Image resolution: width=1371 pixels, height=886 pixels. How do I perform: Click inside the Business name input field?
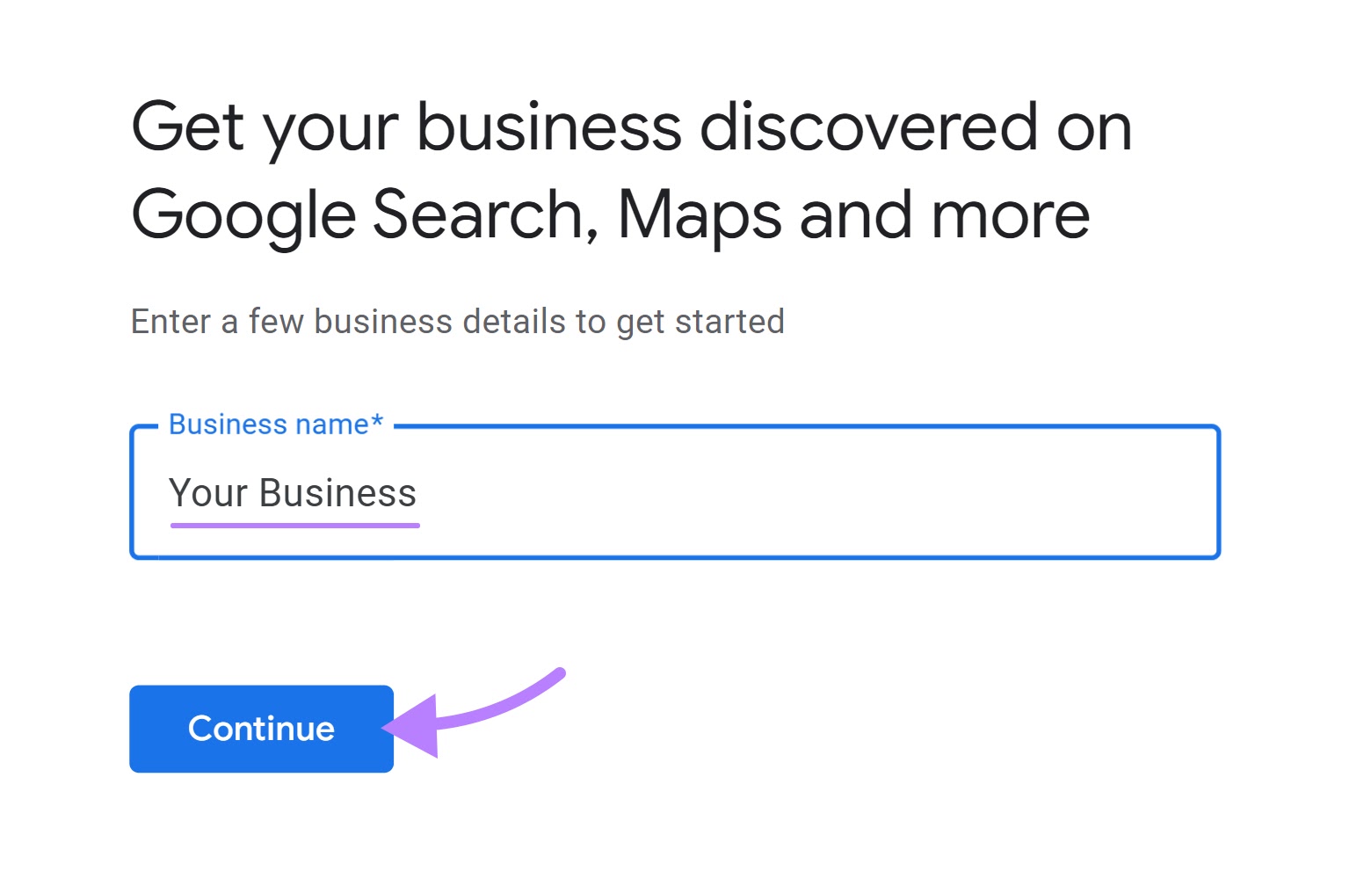coord(615,492)
